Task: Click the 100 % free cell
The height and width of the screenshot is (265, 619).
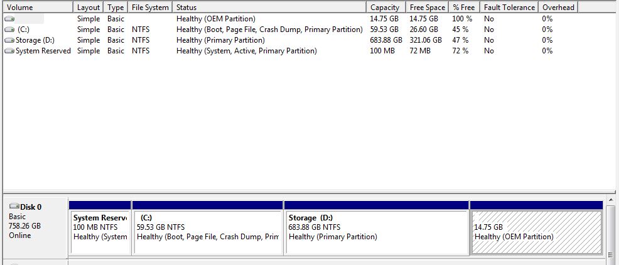Action: [x=462, y=19]
